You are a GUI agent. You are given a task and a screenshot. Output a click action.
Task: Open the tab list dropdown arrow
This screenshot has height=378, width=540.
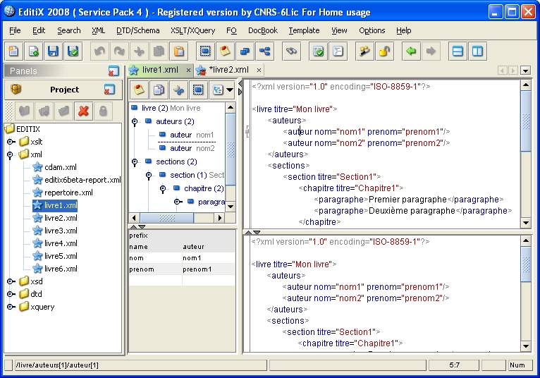(525, 71)
